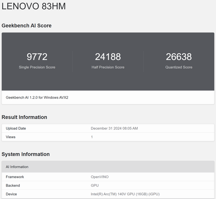Click the 26638 quantized value
This screenshot has width=216, height=199.
click(x=179, y=57)
